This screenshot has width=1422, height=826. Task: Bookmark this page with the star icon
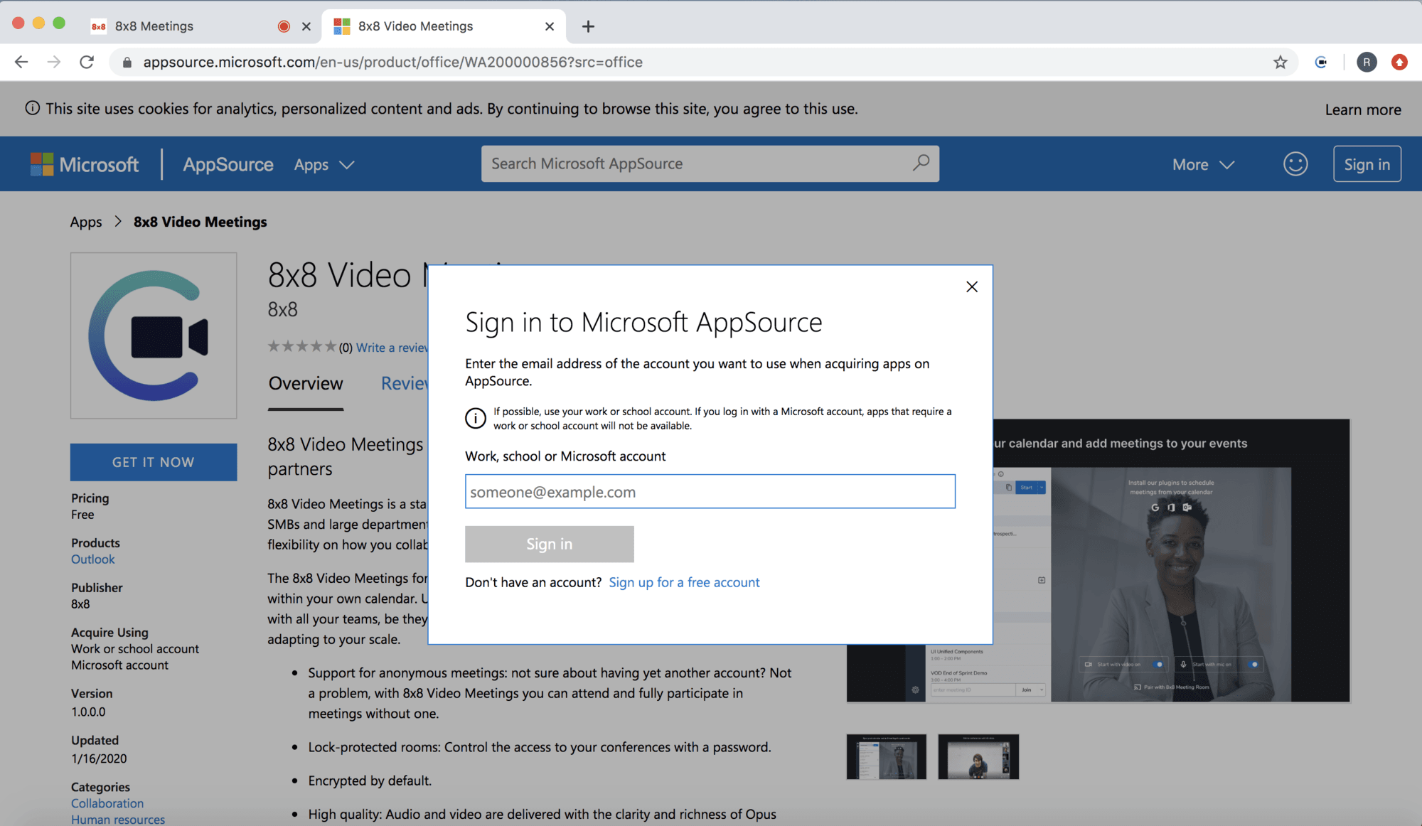point(1280,63)
